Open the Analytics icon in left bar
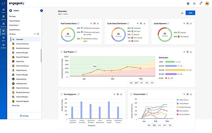The image size is (212, 133). click(4, 46)
